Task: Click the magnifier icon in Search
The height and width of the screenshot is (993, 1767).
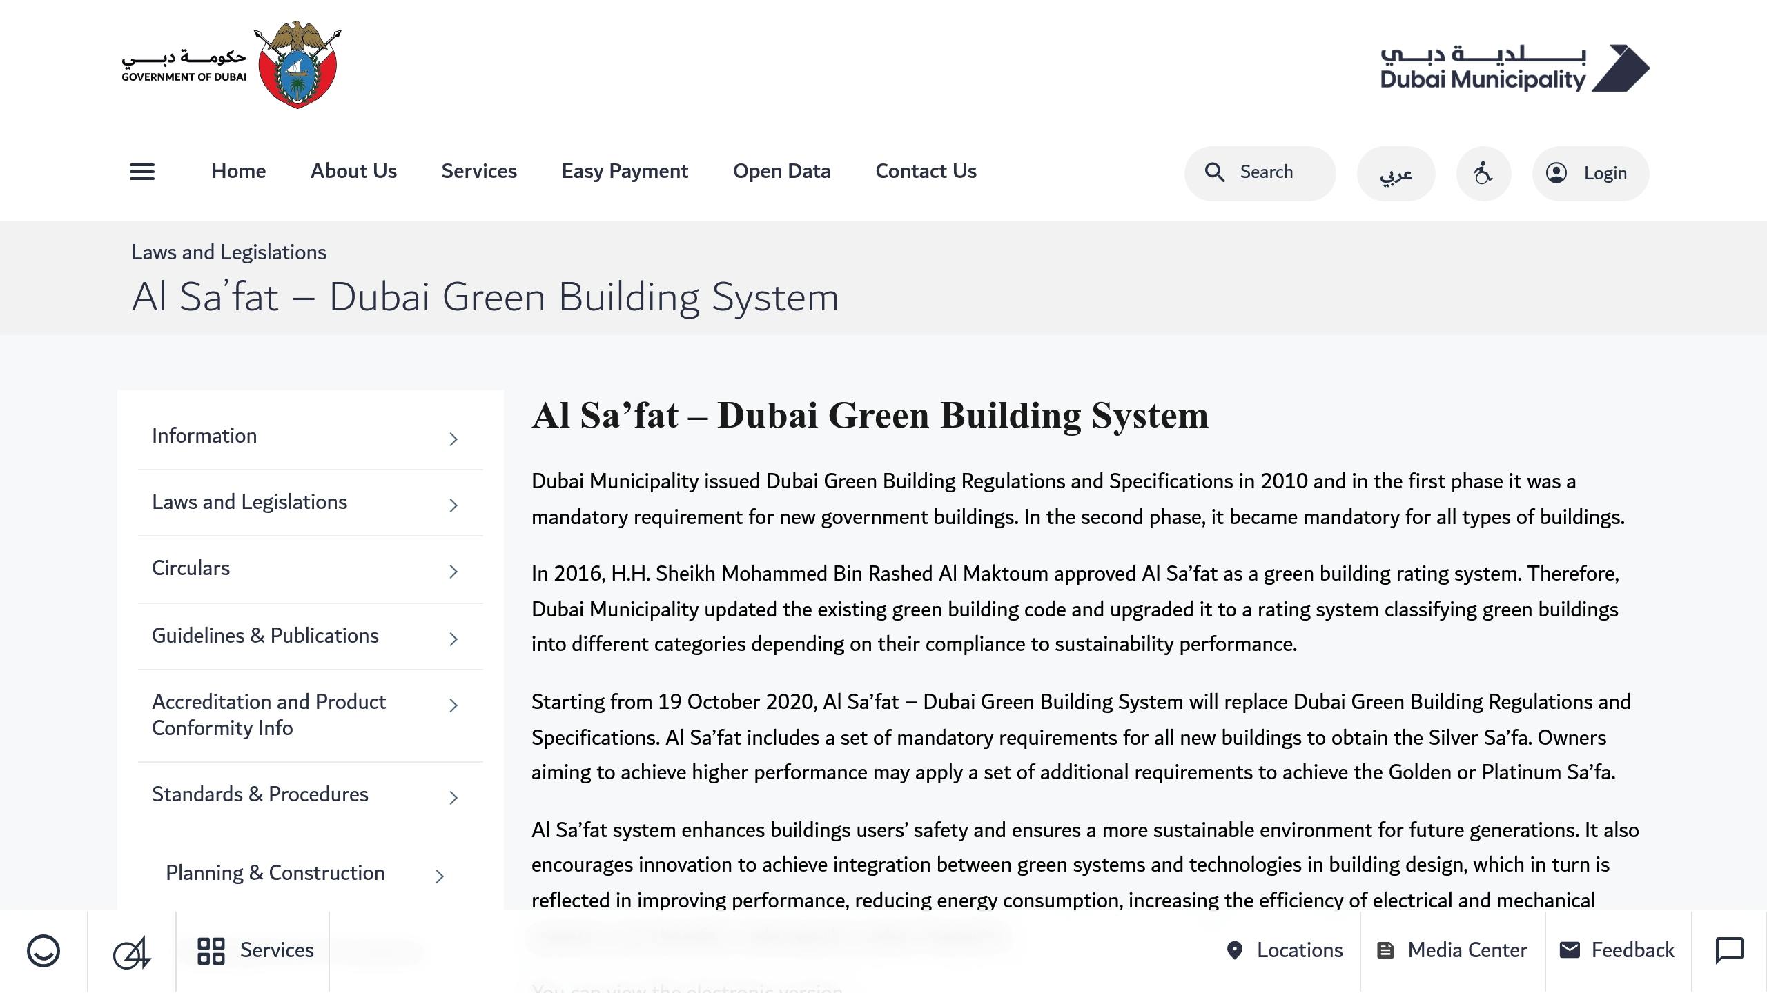Action: pos(1215,172)
